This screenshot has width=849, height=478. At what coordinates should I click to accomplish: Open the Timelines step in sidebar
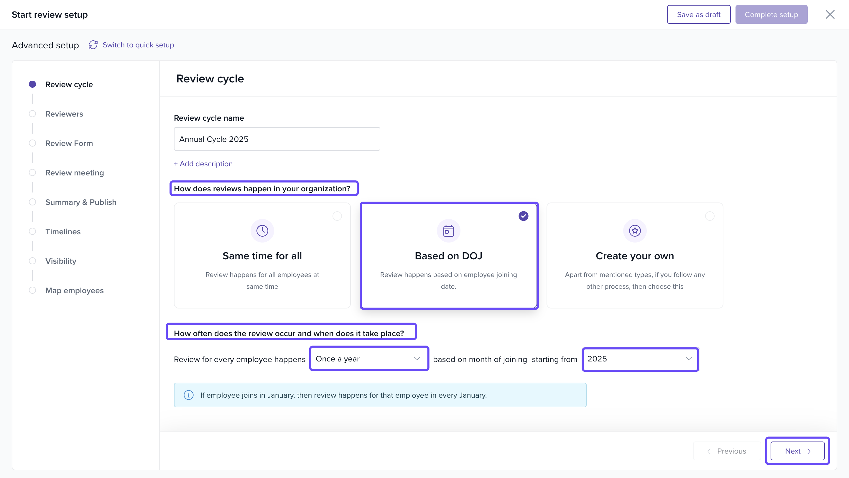coord(62,232)
